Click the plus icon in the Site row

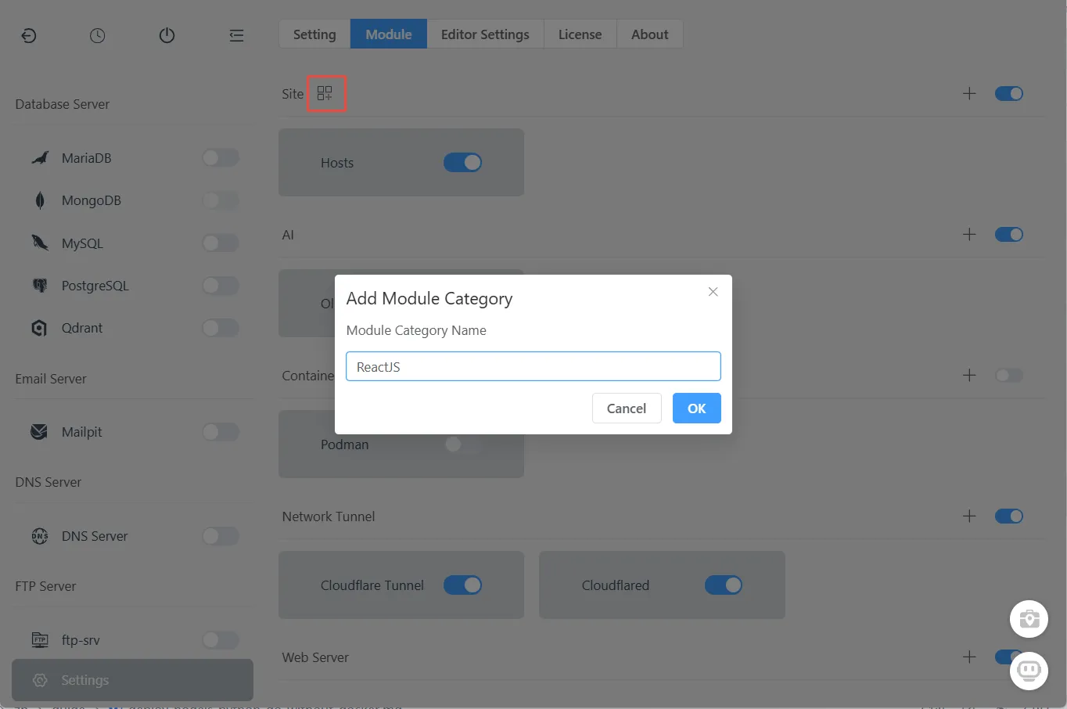coord(969,94)
